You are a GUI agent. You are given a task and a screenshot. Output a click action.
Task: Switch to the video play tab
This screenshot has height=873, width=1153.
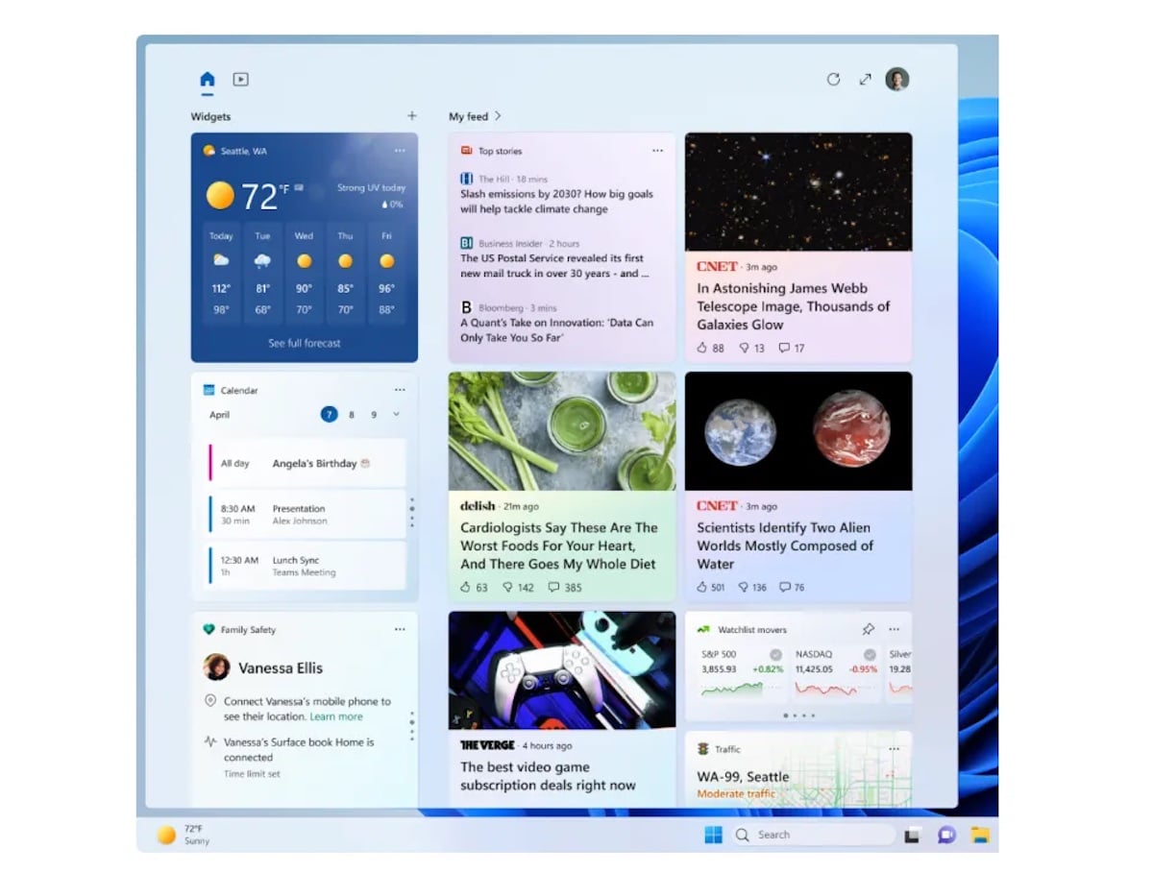[241, 80]
